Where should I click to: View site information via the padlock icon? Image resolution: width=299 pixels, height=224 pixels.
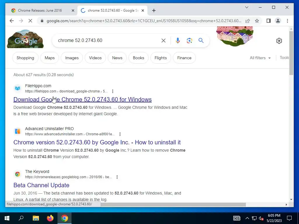click(42, 21)
